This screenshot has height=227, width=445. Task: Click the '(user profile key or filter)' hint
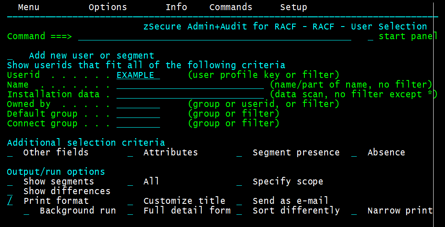[263, 75]
